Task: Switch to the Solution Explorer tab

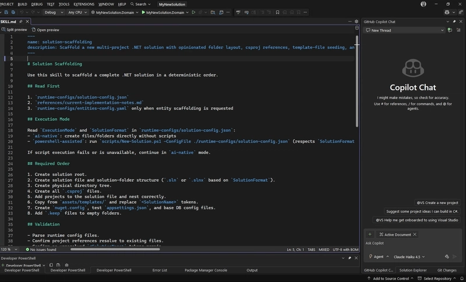Action: point(412,270)
